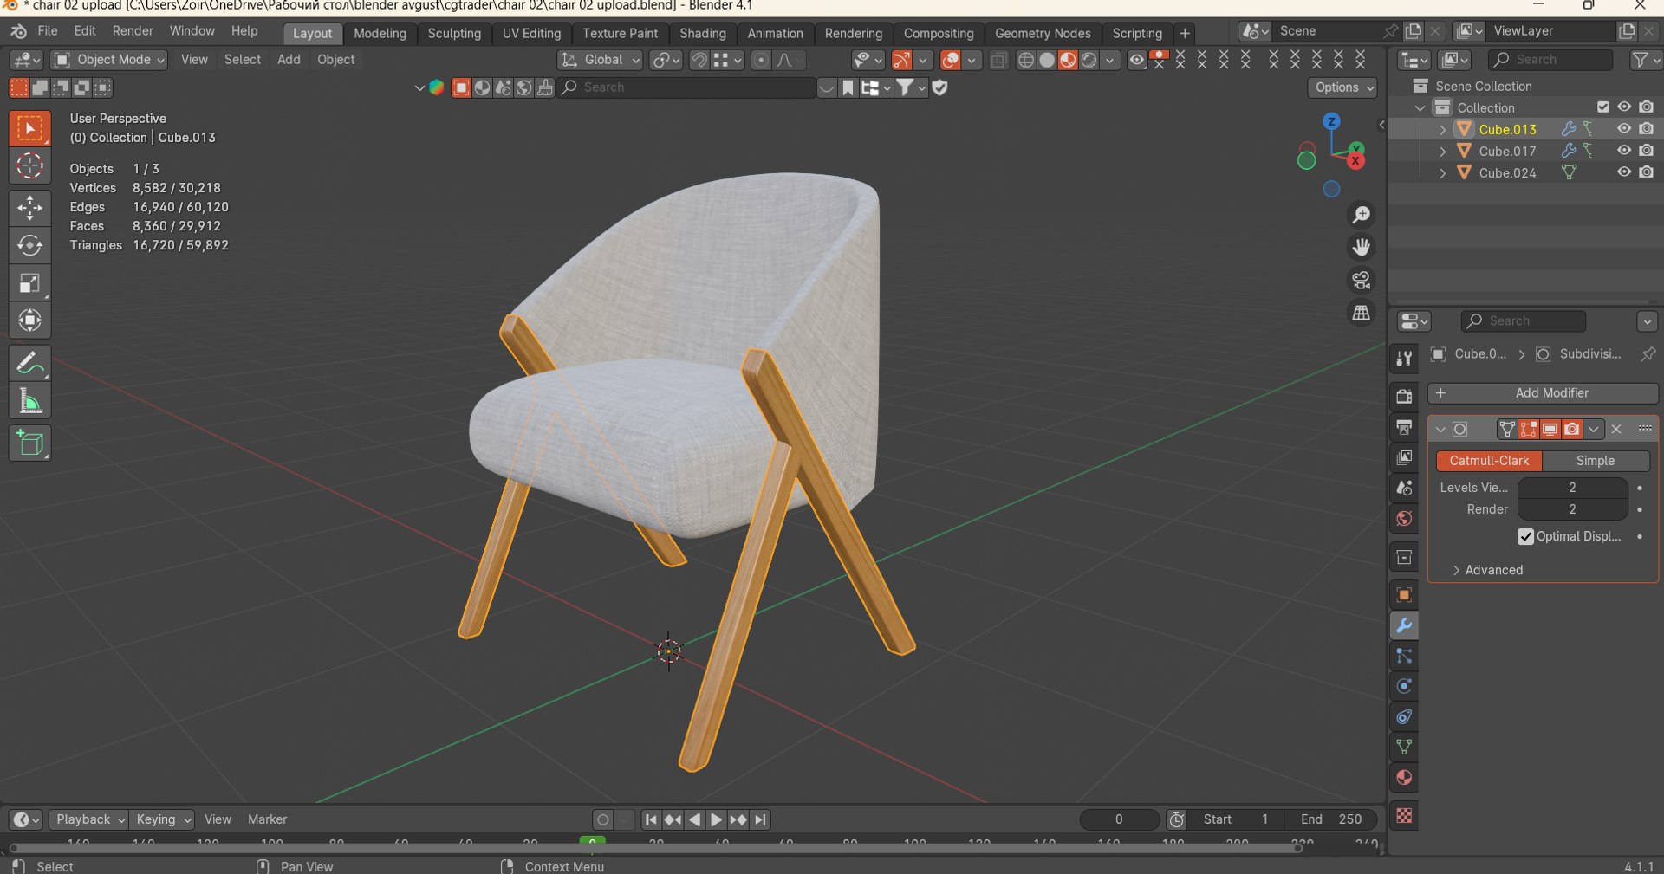This screenshot has width=1664, height=874.
Task: Disable Cube.013 in renders via camera icon
Action: [x=1646, y=129]
